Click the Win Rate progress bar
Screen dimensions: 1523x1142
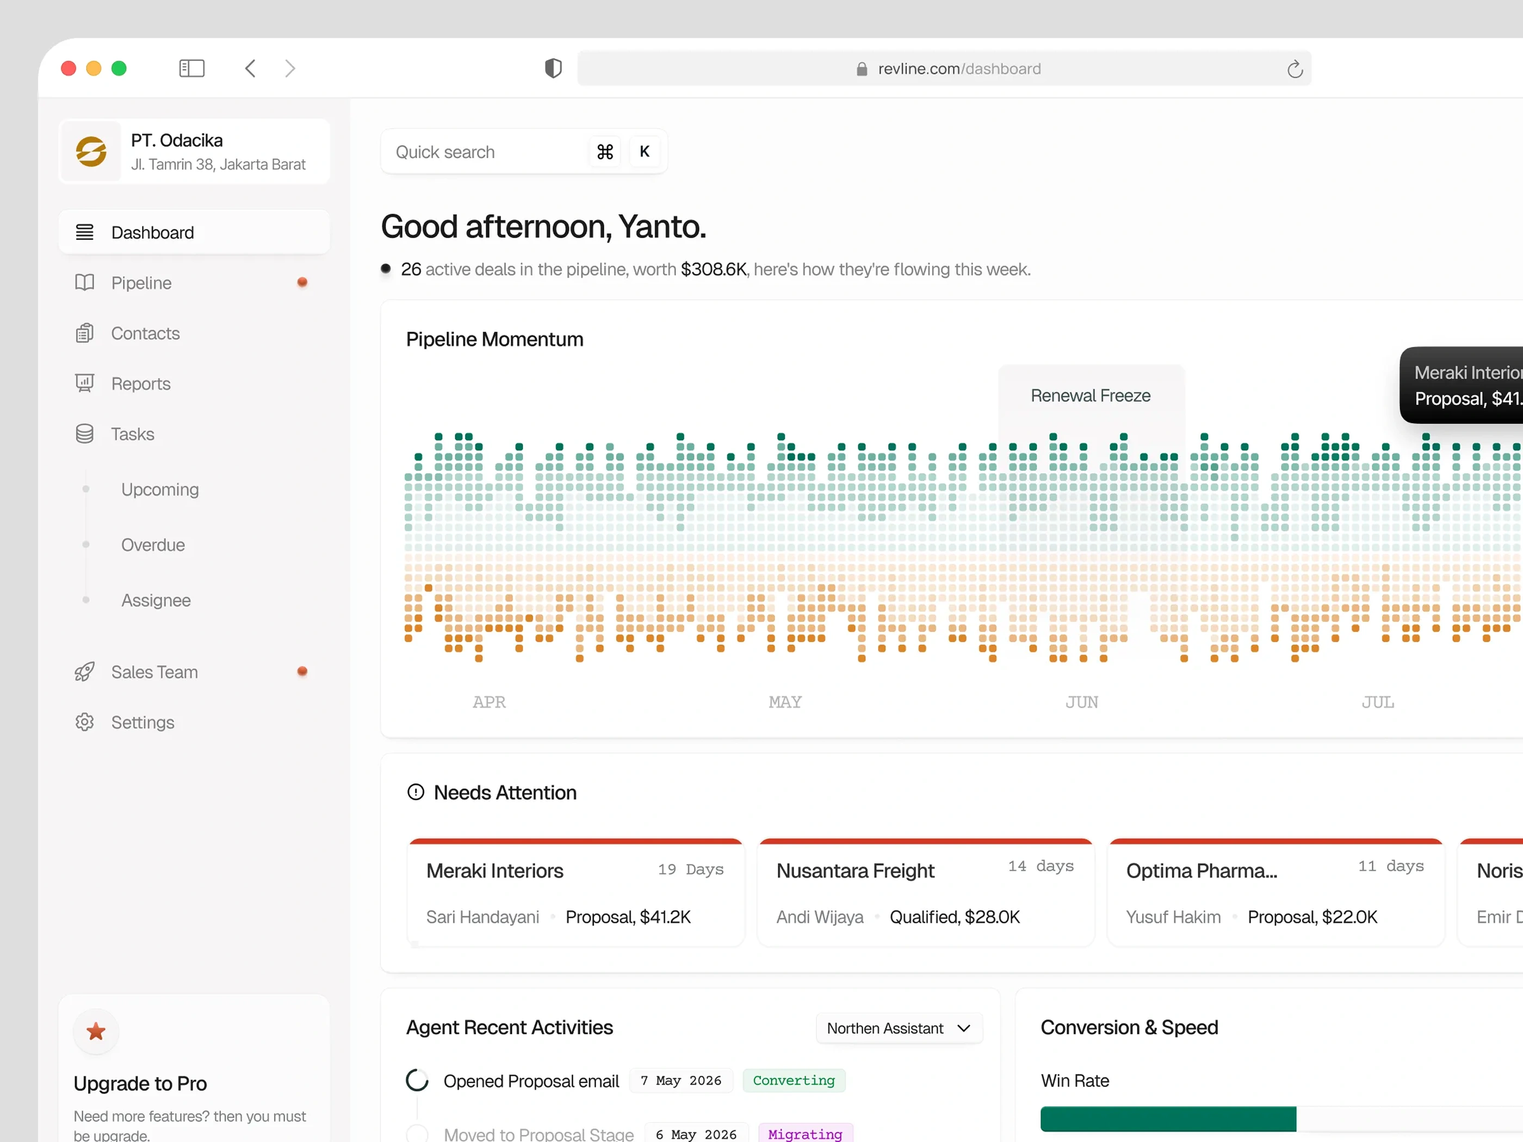click(x=1281, y=1119)
